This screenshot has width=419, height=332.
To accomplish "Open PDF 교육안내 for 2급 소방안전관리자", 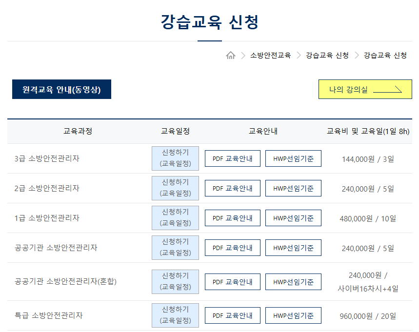I will [233, 188].
